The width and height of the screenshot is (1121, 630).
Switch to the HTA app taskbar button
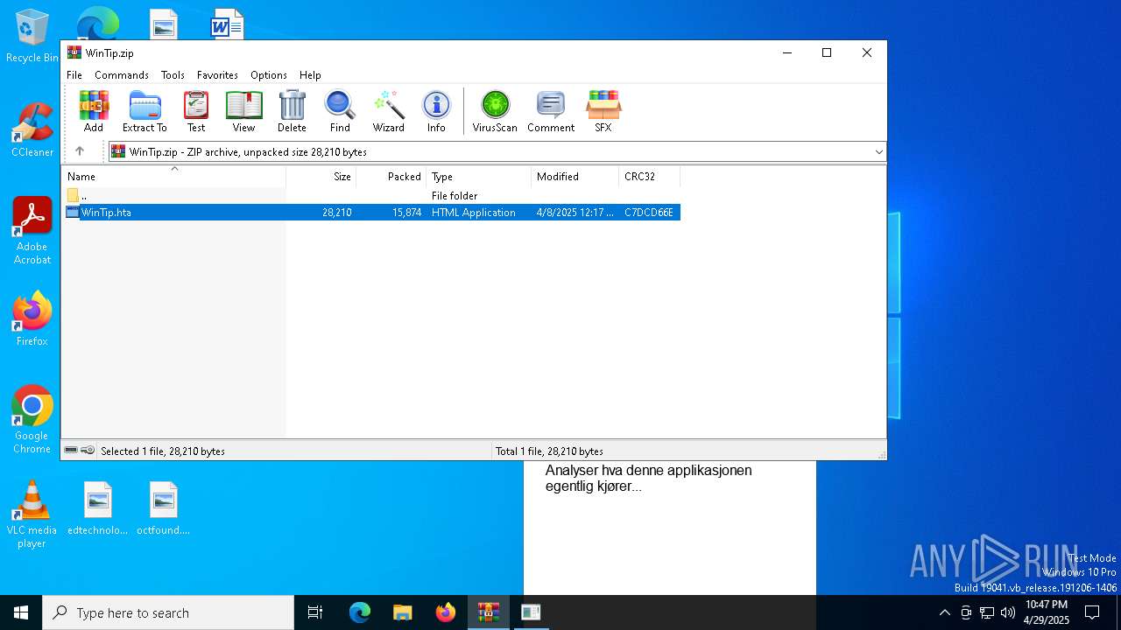(531, 612)
